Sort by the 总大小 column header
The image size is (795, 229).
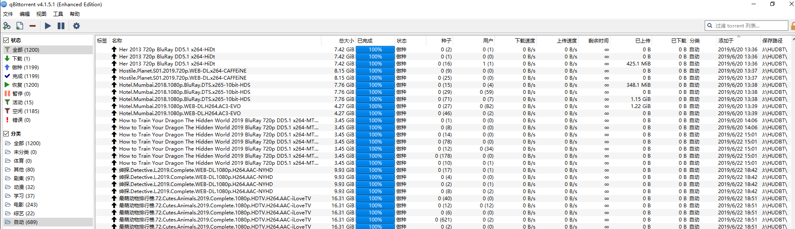click(338, 41)
